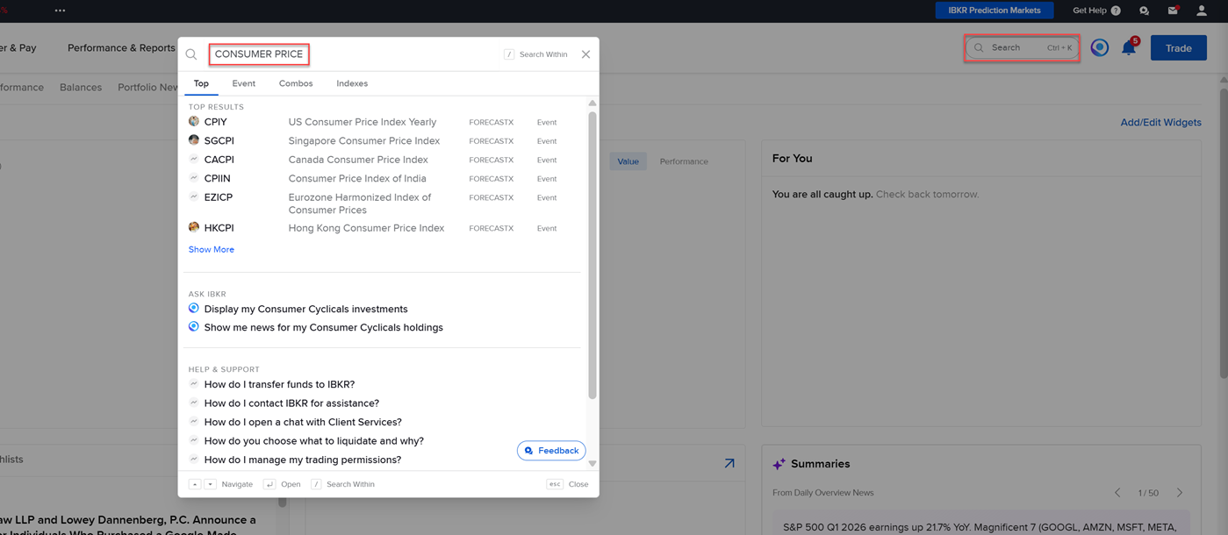Viewport: 1228px width, 535px height.
Task: Click Ask IBKR icon beside Display my Consumer Cyclicals
Action: click(194, 308)
